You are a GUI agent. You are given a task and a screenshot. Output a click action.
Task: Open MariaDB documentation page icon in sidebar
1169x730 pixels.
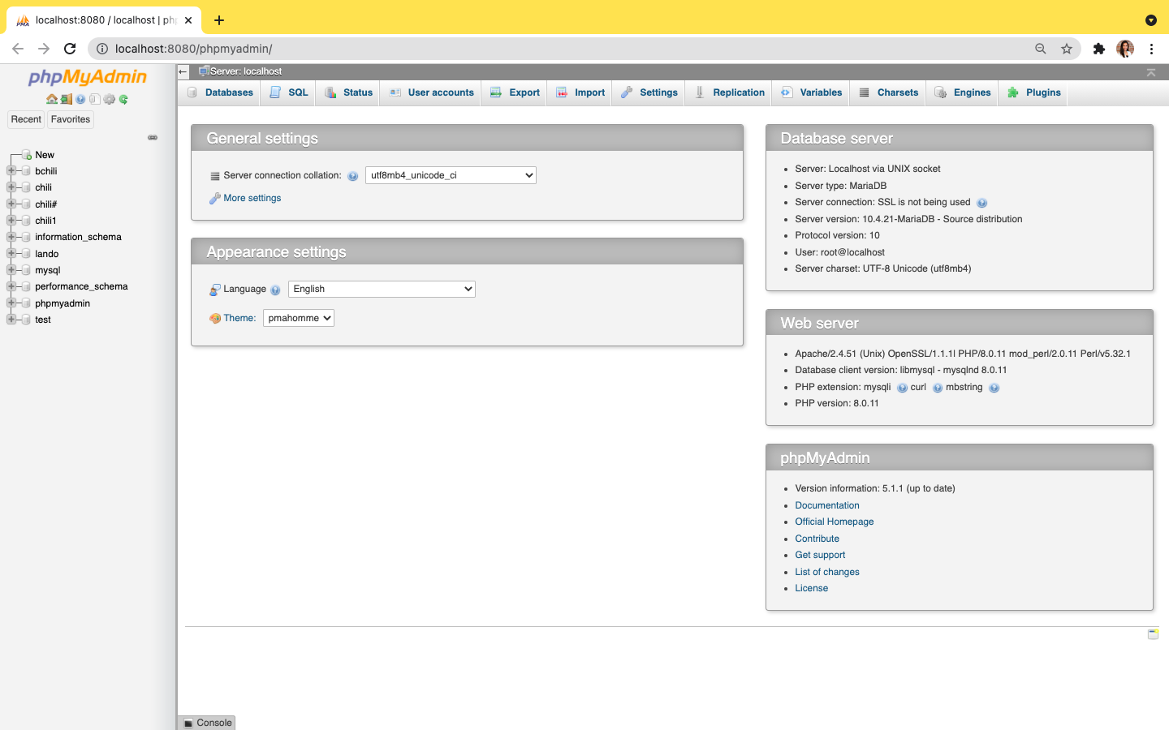(x=95, y=99)
